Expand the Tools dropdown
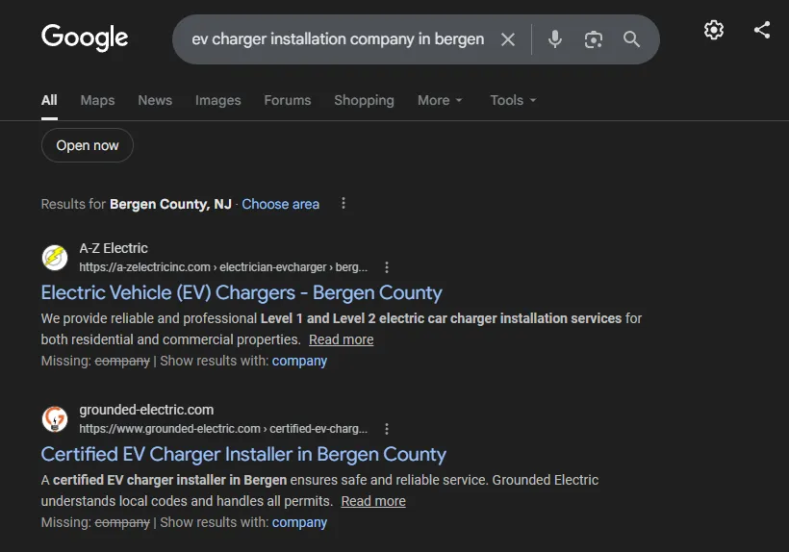789x552 pixels. [513, 100]
